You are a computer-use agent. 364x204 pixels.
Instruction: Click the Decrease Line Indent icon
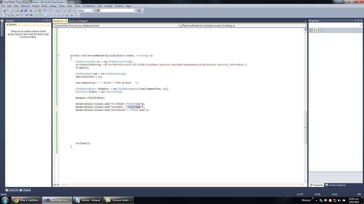coord(27,15)
